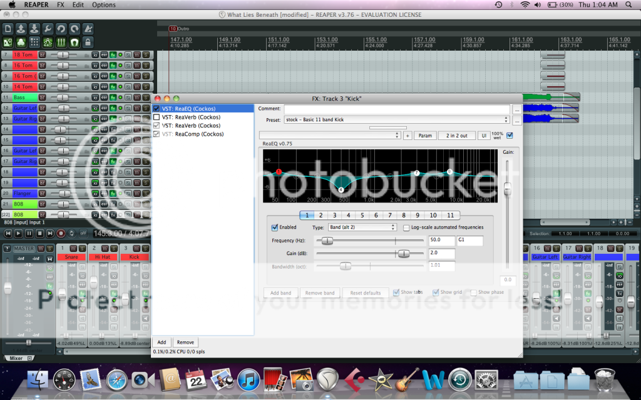Click Add band button
This screenshot has height=400, width=641.
click(280, 293)
